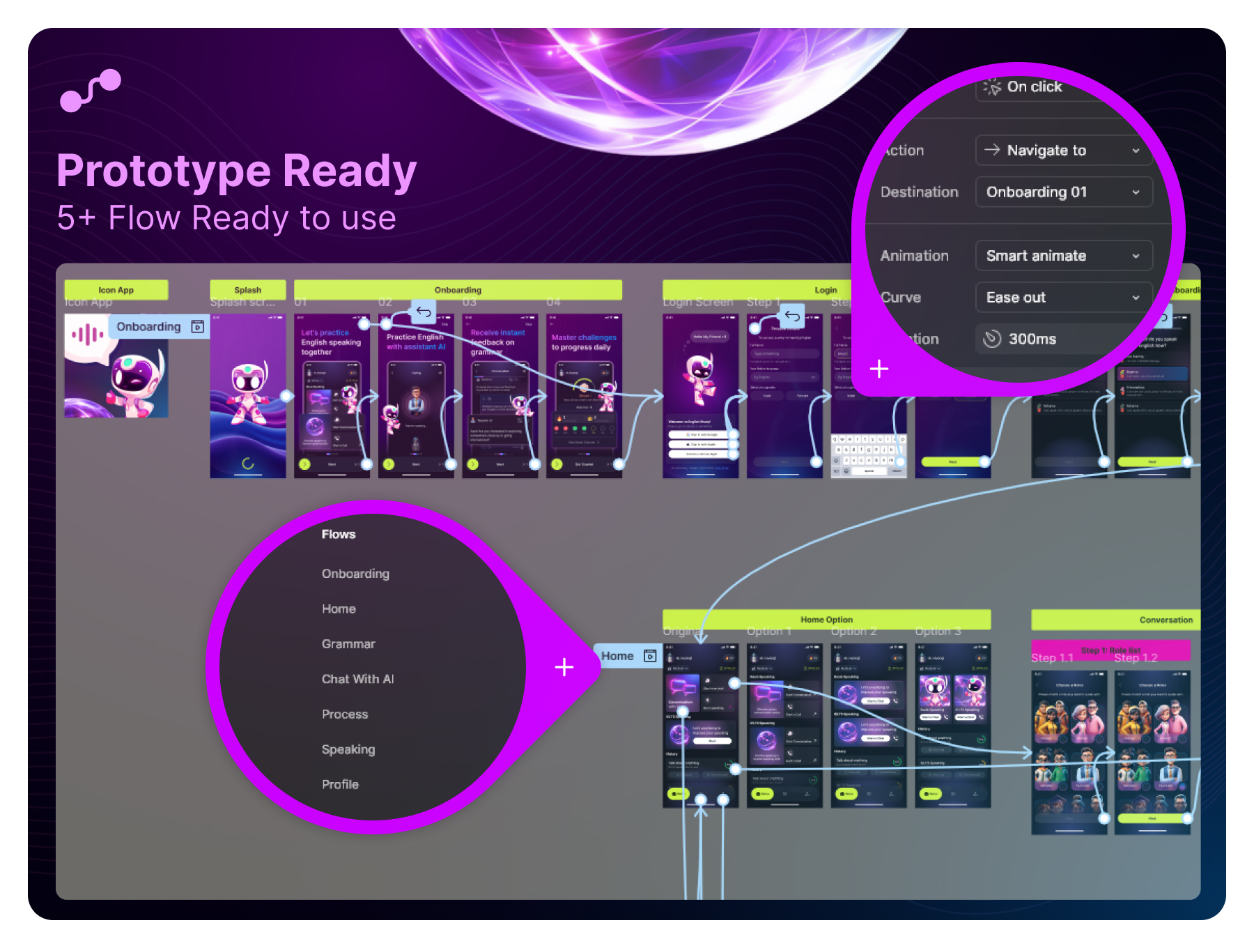Select Grammar in the Flows list
The width and height of the screenshot is (1254, 948).
tap(348, 644)
